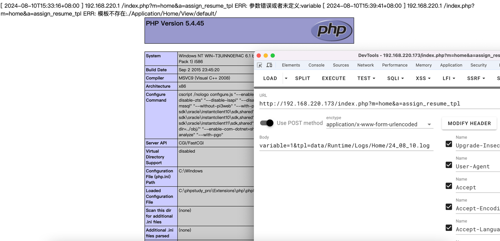The width and height of the screenshot is (500, 241).
Task: Disable the Use POST method toggle
Action: coord(266,123)
